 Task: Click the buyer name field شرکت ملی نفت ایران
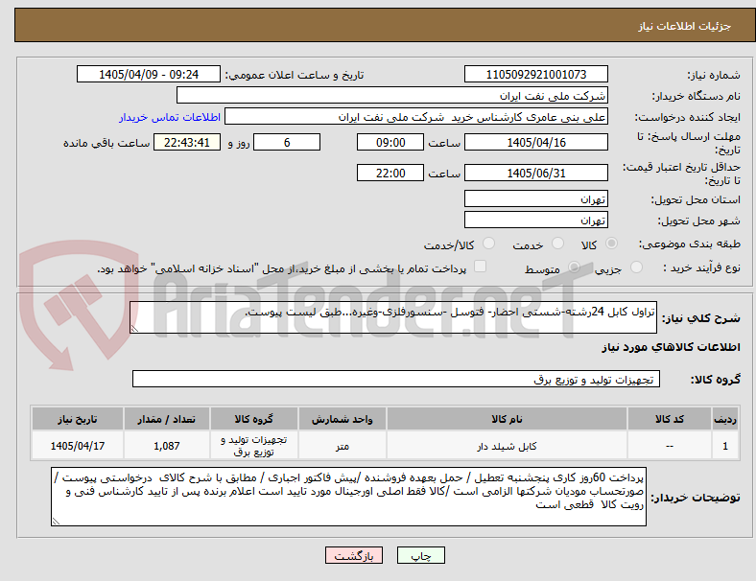(392, 95)
